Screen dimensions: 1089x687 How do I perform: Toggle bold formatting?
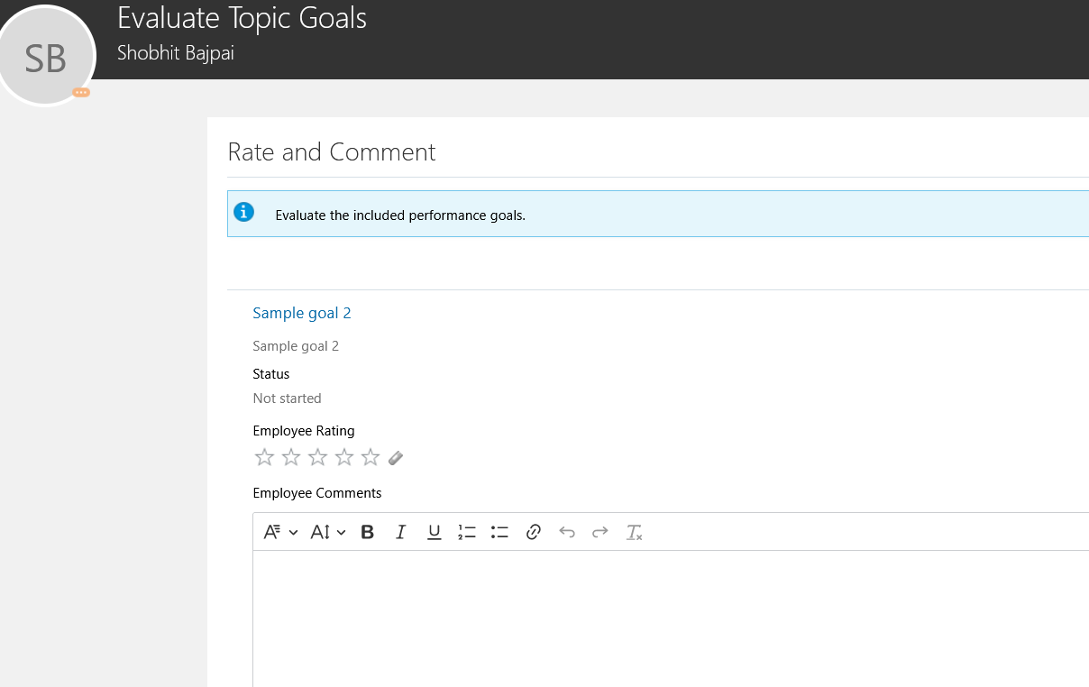(368, 532)
